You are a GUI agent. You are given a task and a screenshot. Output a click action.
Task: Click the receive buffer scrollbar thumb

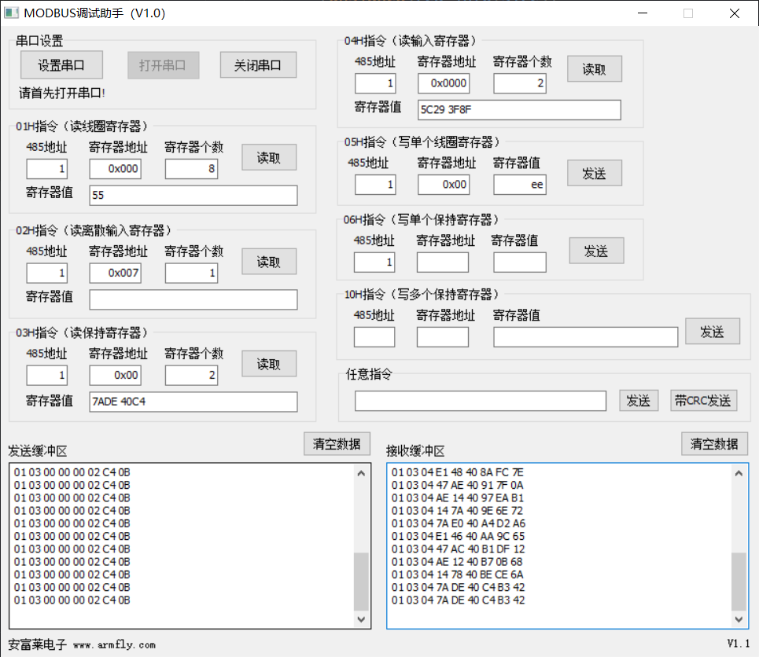(x=739, y=582)
